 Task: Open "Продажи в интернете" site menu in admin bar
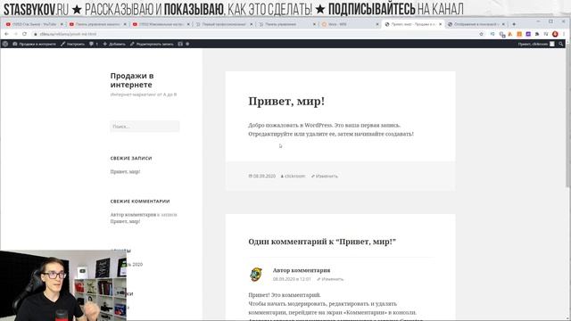click(34, 44)
